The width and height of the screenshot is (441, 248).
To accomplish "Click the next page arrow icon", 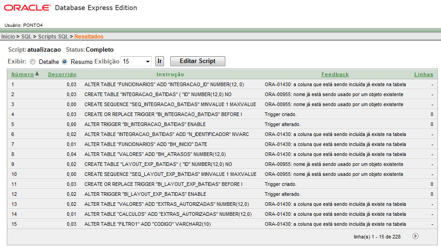I will pos(416,236).
